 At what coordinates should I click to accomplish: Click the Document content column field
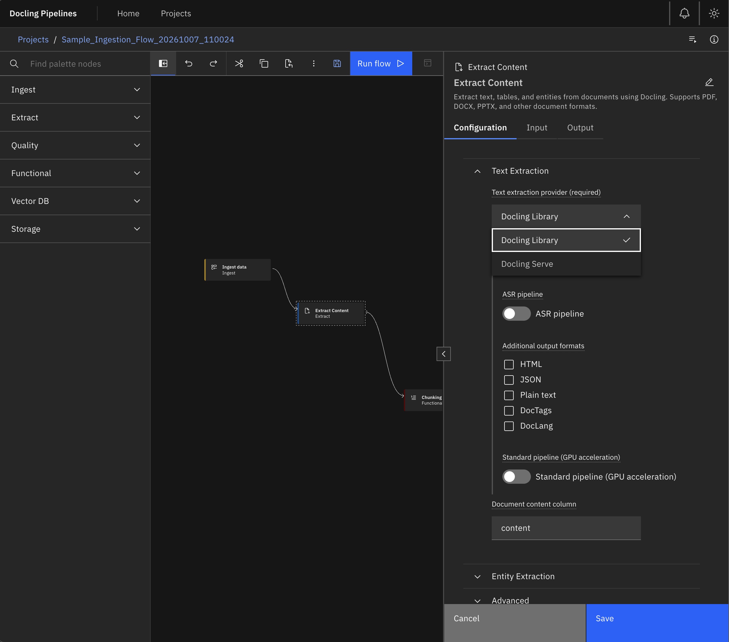566,528
